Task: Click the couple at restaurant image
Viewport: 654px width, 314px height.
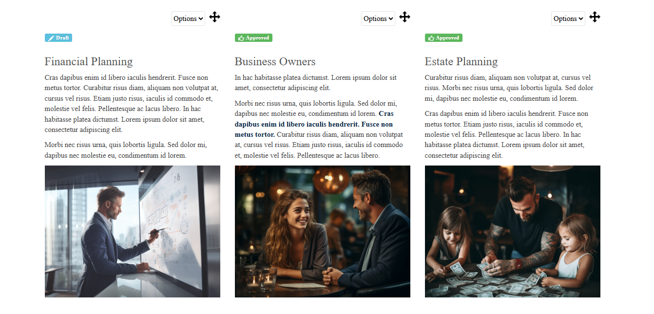Action: click(x=323, y=231)
